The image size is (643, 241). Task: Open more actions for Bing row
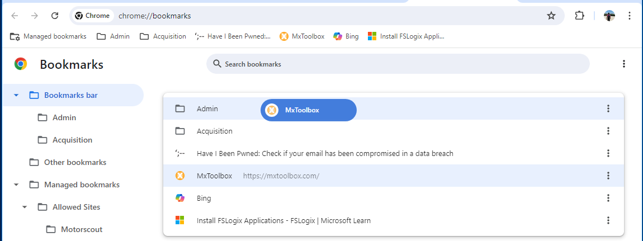608,198
